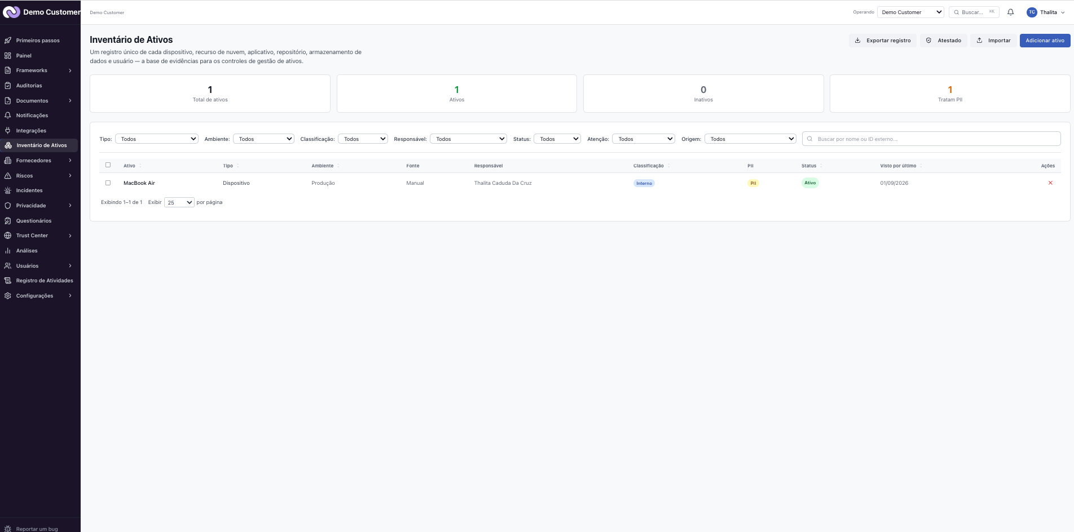Open the Responsável filter dropdown
The width and height of the screenshot is (1074, 532).
[x=469, y=139]
